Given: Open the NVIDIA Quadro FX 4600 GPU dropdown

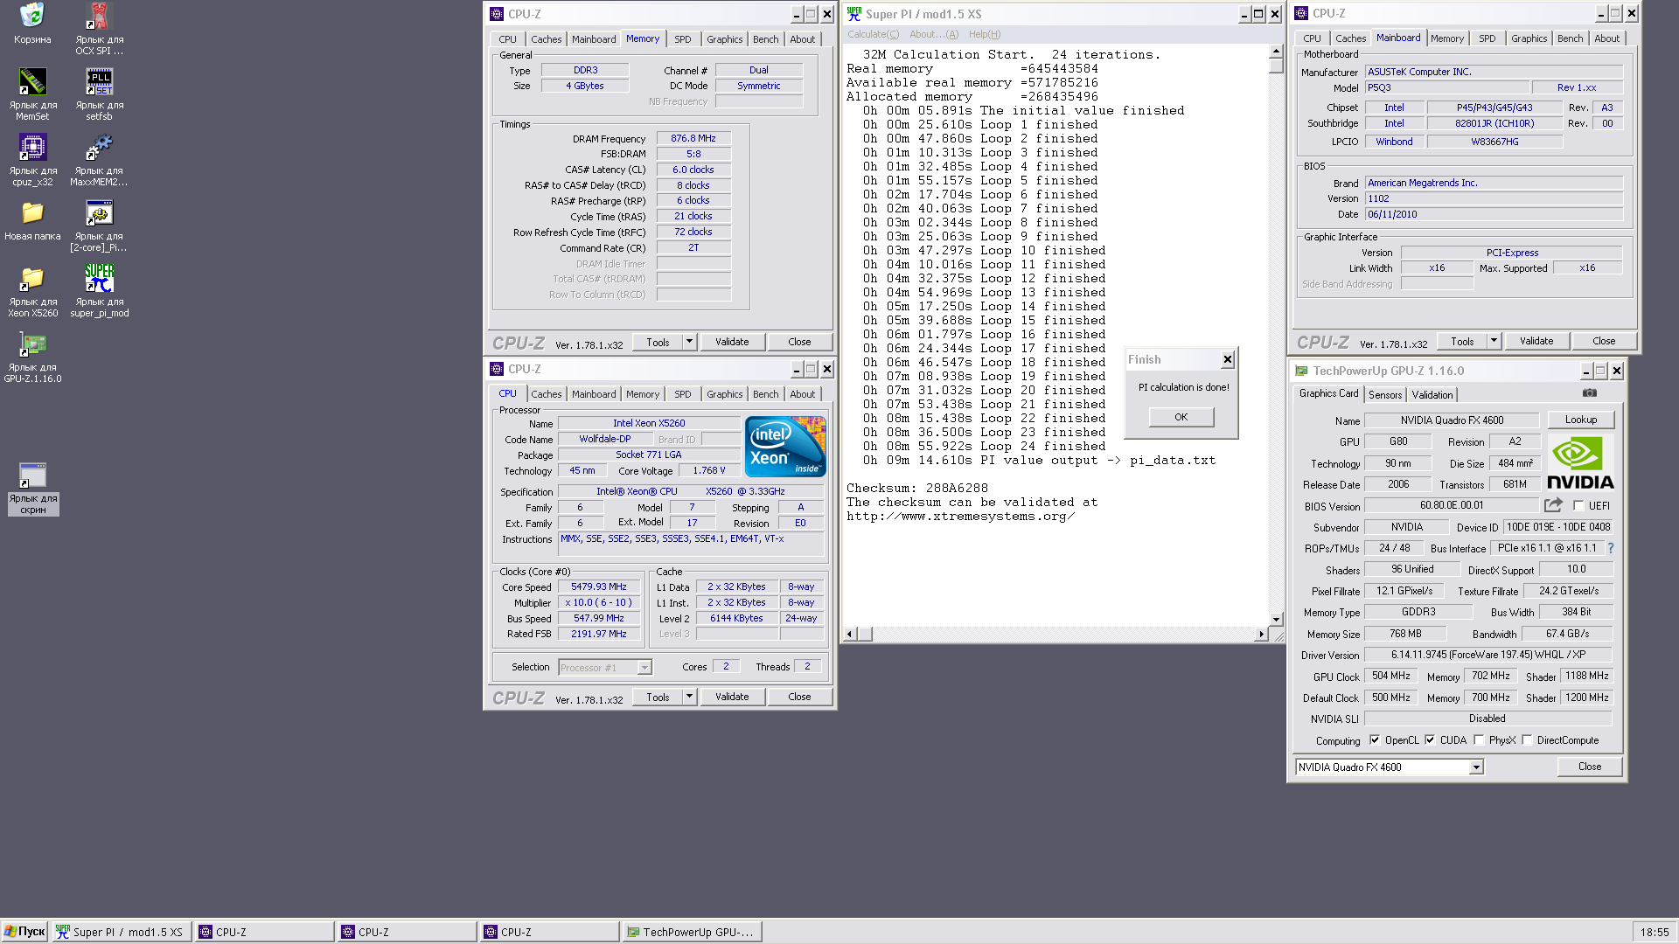Looking at the screenshot, I should click(x=1475, y=767).
